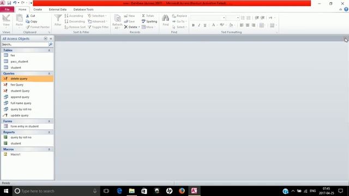Switch to Database Tools tab
Image resolution: width=349 pixels, height=196 pixels.
click(83, 9)
